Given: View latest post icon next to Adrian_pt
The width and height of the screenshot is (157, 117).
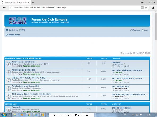Looking at the screenshot, I should [x=125, y=64].
